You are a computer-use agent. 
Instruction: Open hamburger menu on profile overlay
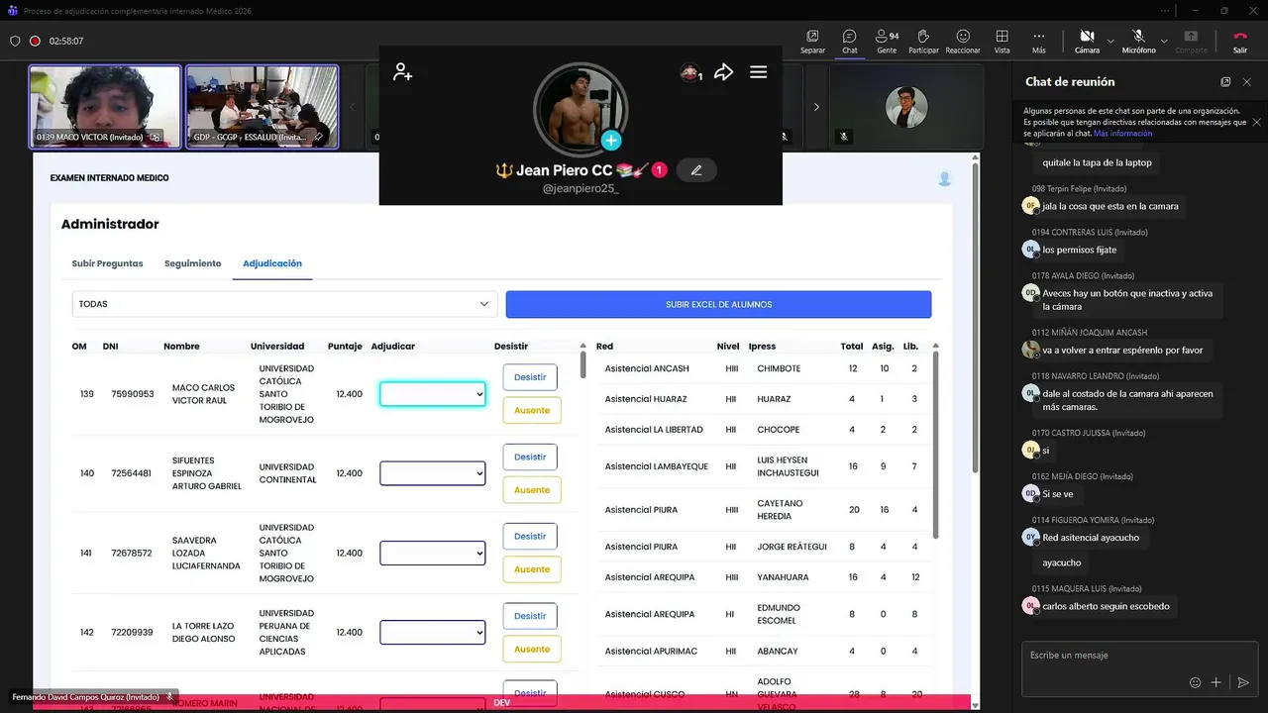[x=759, y=71]
